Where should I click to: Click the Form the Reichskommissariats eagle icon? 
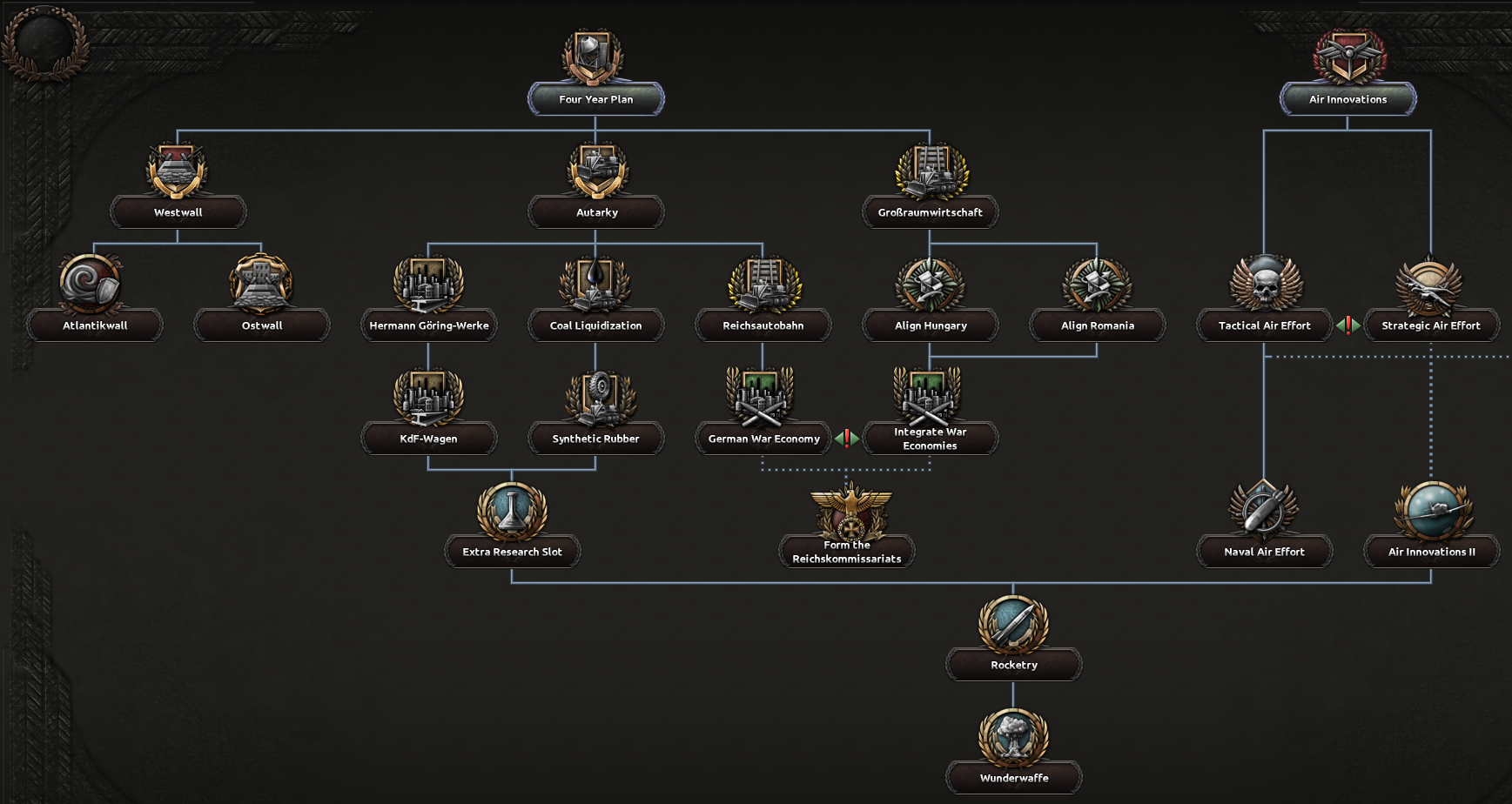pos(850,512)
